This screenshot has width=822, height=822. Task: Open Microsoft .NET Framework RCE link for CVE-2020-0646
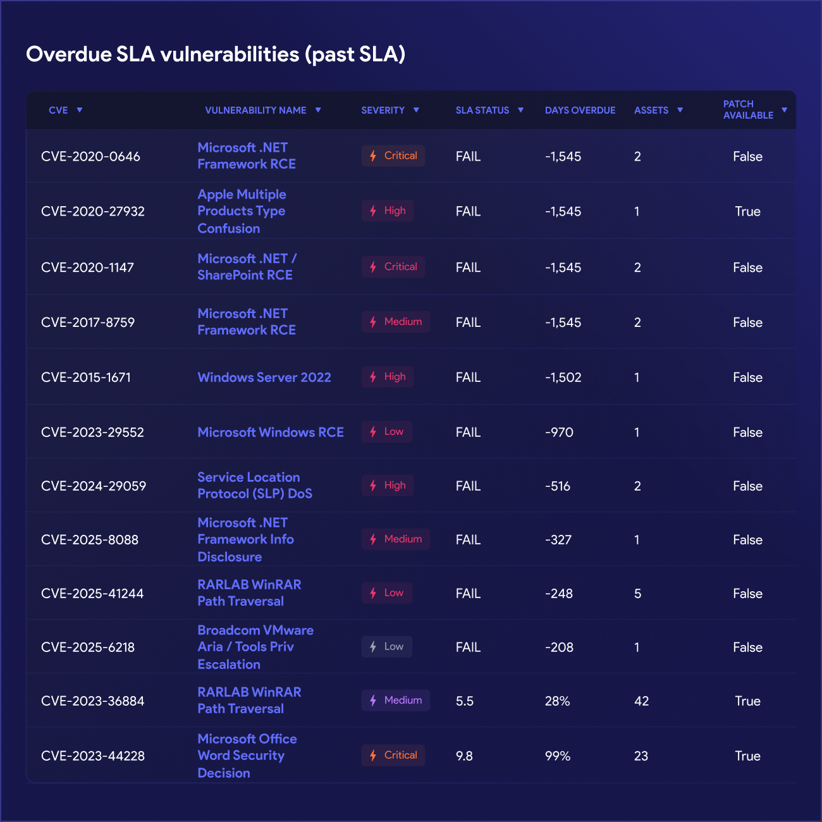point(247,156)
